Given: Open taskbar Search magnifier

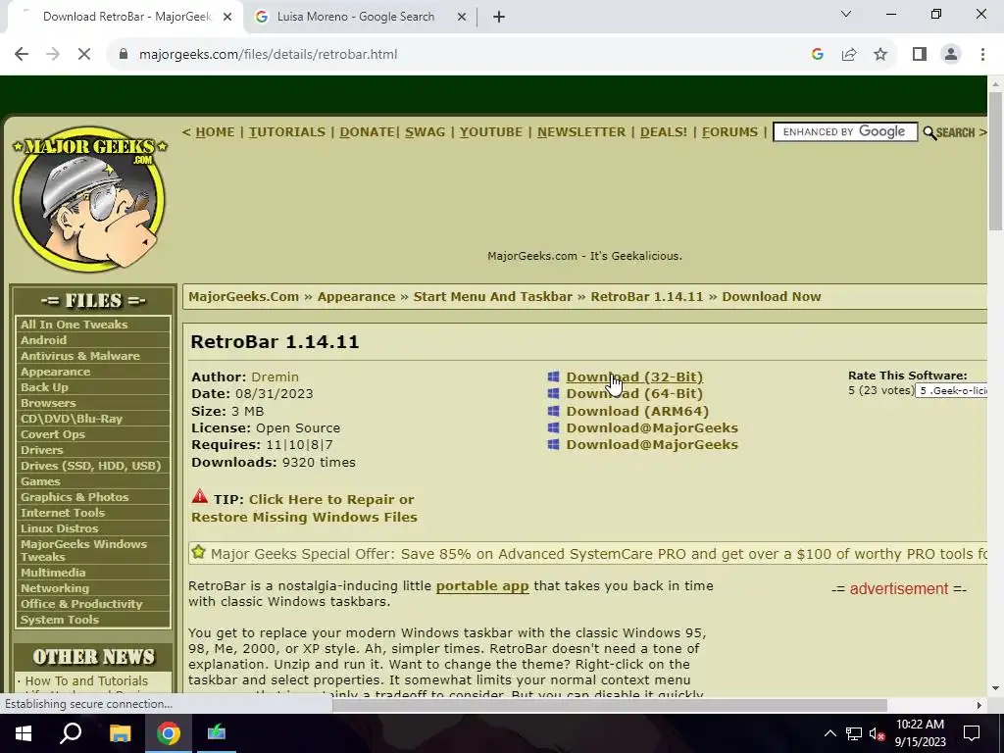Looking at the screenshot, I should 71,733.
